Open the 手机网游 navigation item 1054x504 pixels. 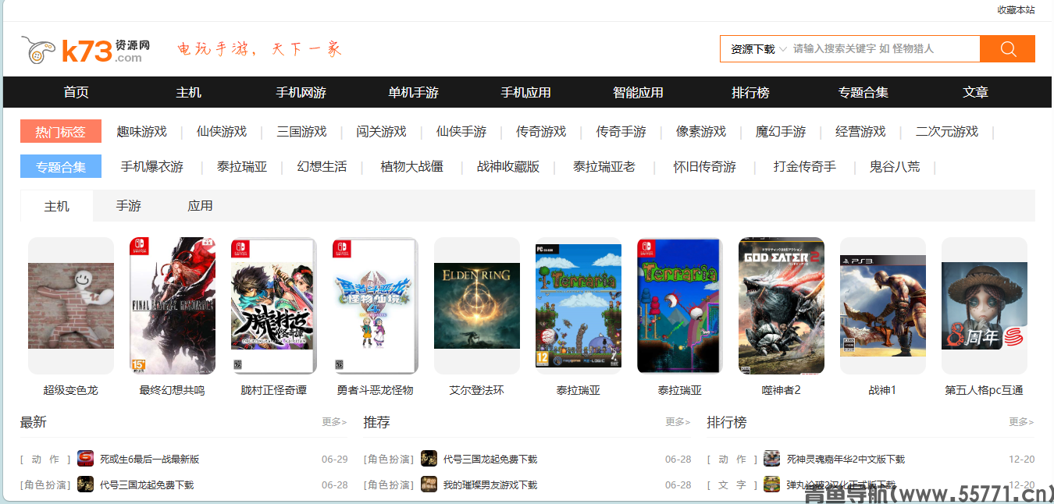coord(301,92)
